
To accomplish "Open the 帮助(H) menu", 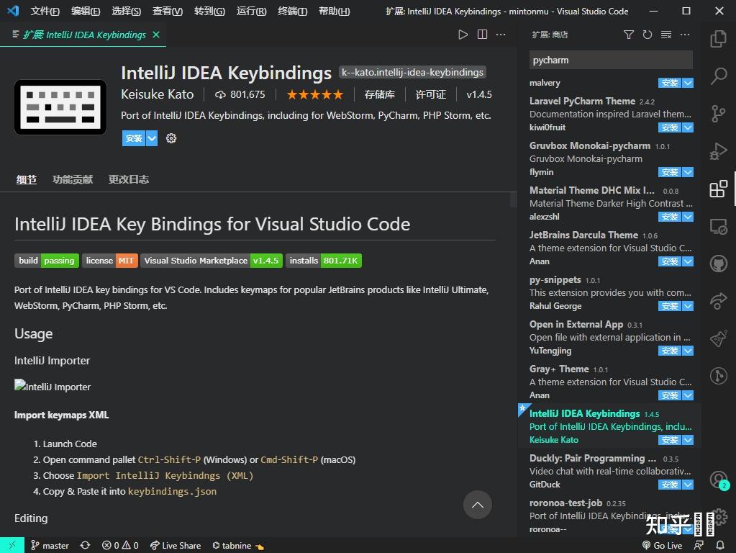I will coord(335,11).
